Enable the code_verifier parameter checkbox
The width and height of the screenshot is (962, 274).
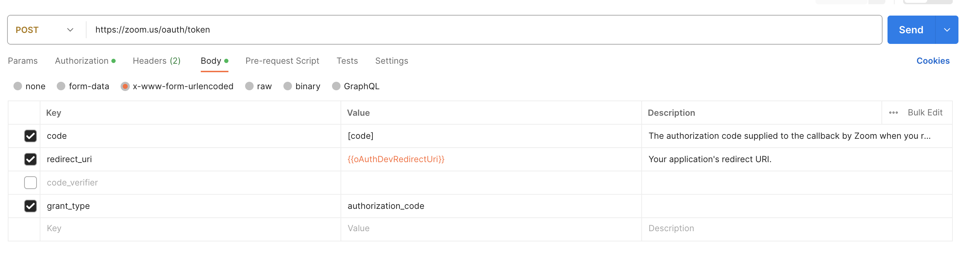tap(30, 183)
